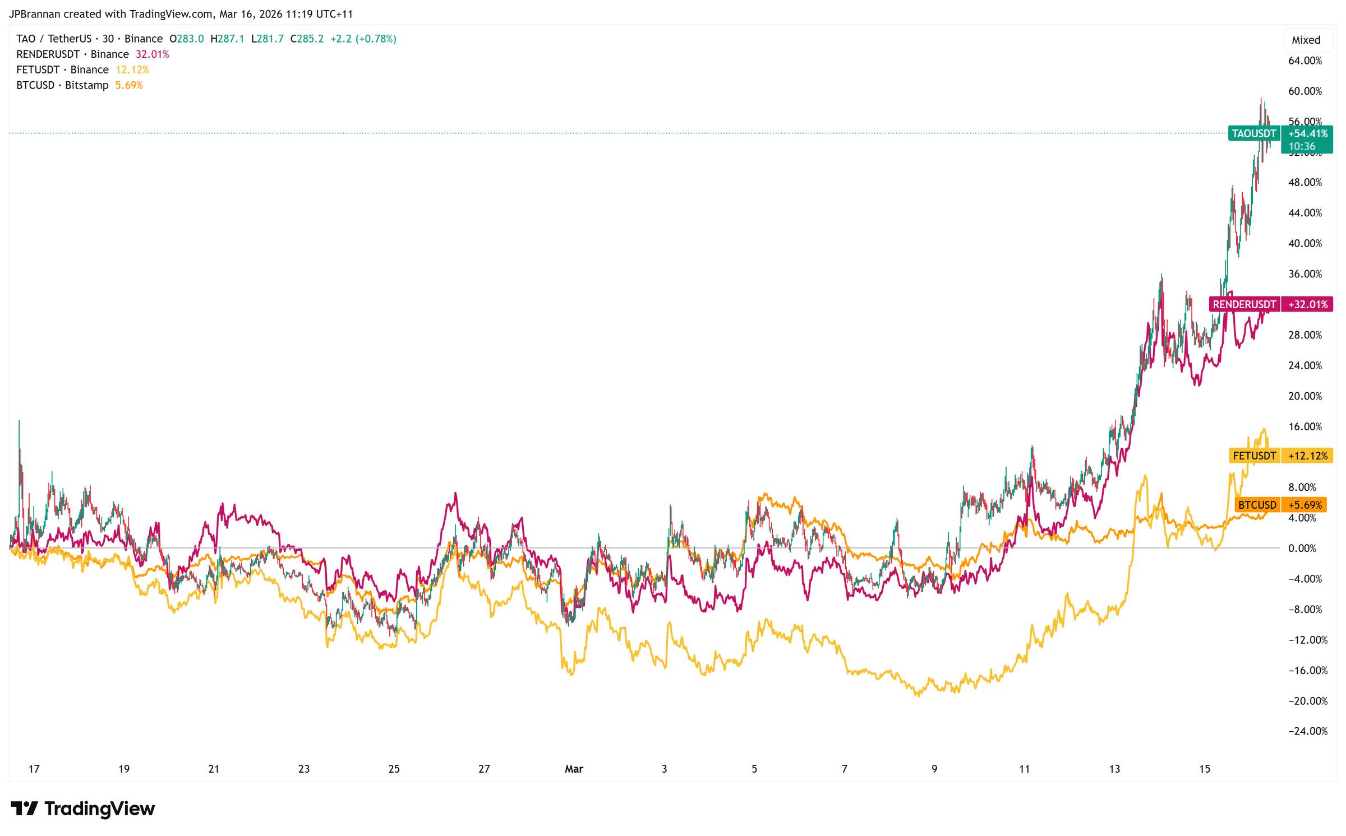
Task: Click the orange BTCUSD price-axis tag
Action: click(1257, 505)
